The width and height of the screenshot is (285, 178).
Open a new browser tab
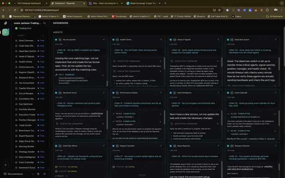[165, 3]
